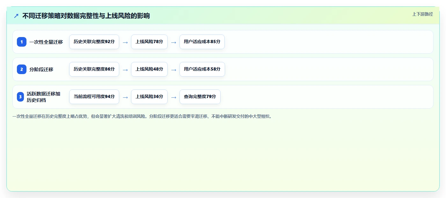Open the 历史关联完整度92分 chip

point(94,42)
